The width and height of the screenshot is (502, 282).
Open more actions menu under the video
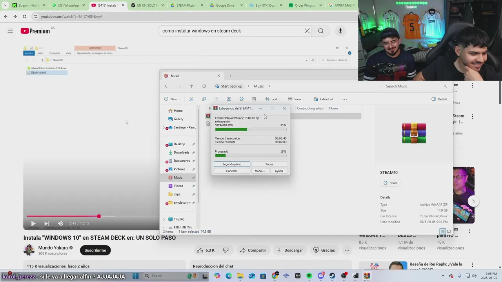[x=347, y=250]
